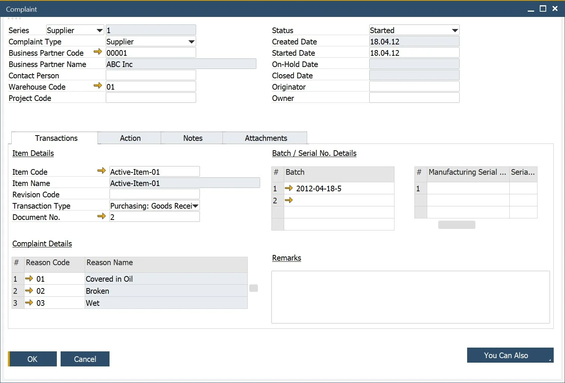Click Document No. link arrow

(x=101, y=216)
